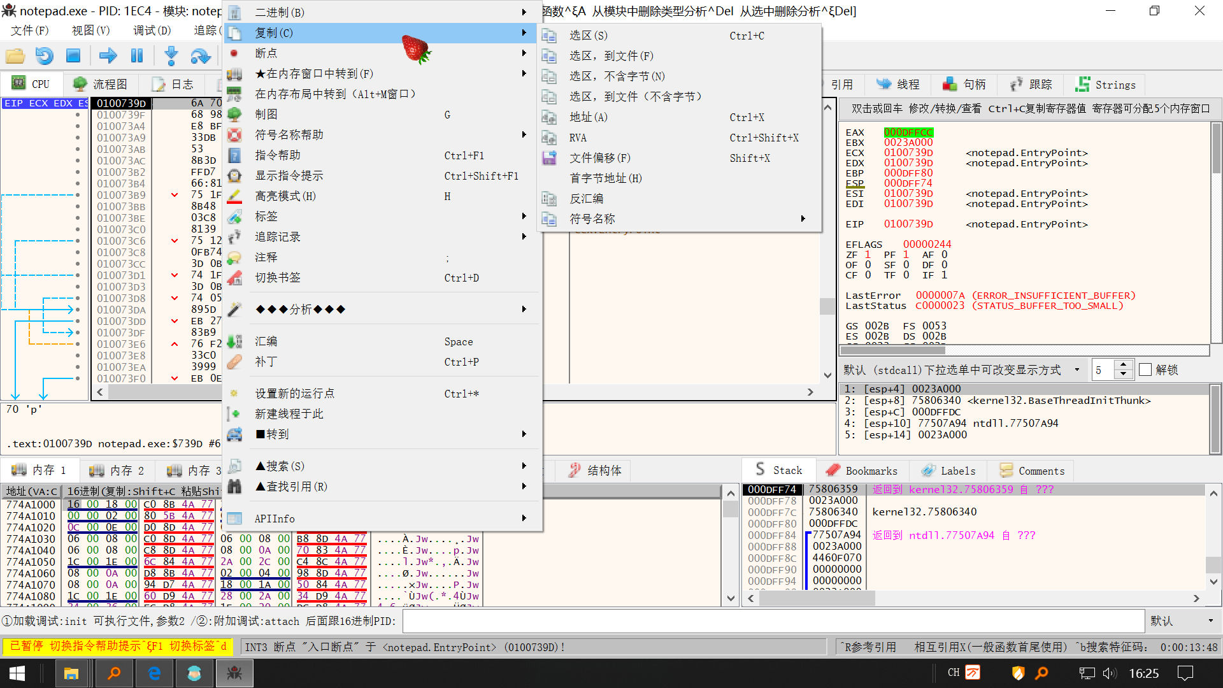This screenshot has width=1223, height=688.
Task: Select 制图 graph menu item
Action: (x=382, y=115)
